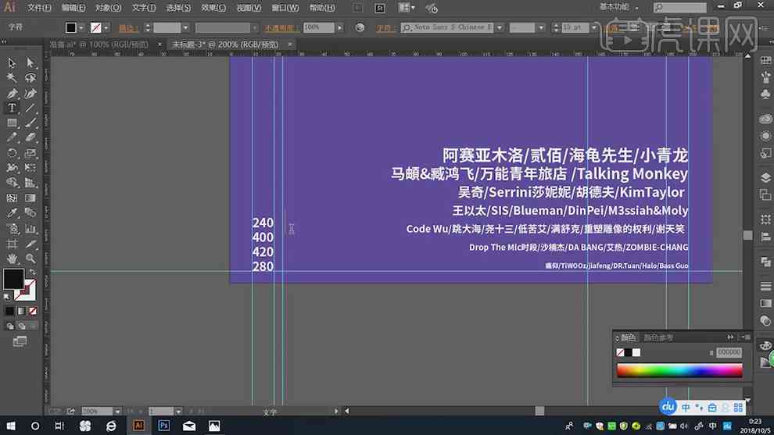Select the Width tool

(x=12, y=168)
